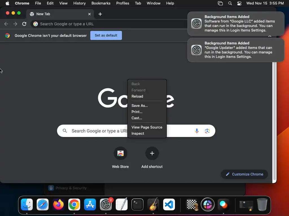The width and height of the screenshot is (289, 216).
Task: Click the Chrome page vertical scrollbar
Action: (274, 121)
